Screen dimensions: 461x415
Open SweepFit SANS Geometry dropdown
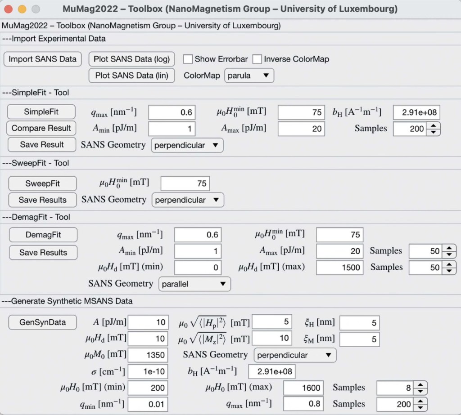tap(187, 200)
